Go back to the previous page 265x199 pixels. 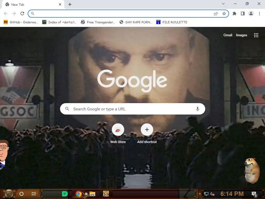coord(6,13)
